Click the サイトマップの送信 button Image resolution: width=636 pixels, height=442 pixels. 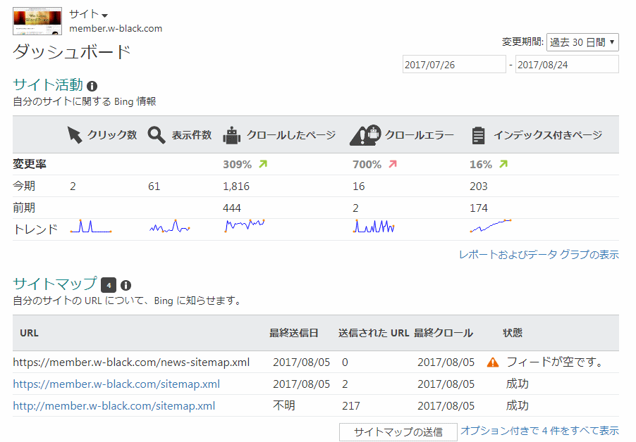[398, 432]
